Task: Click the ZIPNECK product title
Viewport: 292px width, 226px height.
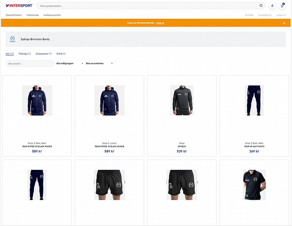Action: (x=182, y=146)
